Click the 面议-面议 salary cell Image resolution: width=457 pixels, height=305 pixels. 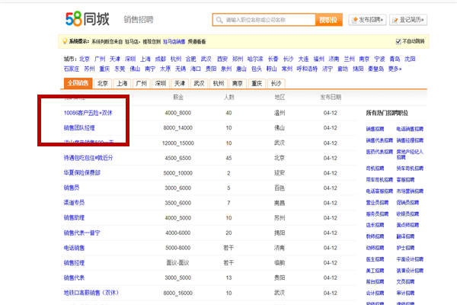tap(177, 263)
